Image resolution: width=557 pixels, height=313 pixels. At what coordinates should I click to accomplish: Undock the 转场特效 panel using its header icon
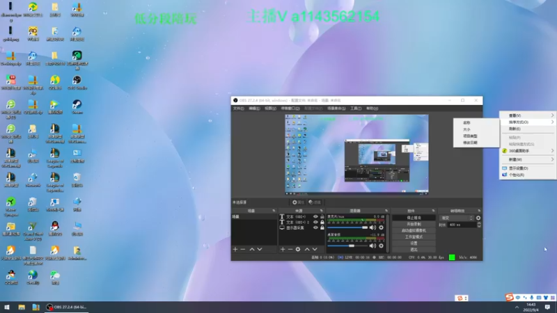click(479, 211)
